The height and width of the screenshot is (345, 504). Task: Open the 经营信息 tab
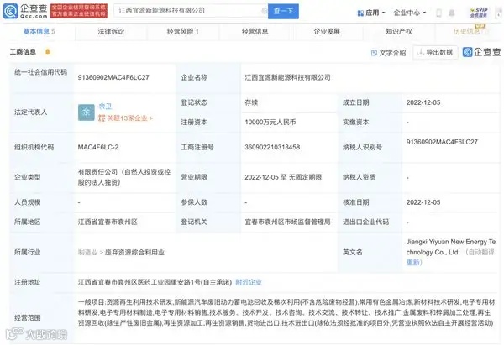(255, 32)
